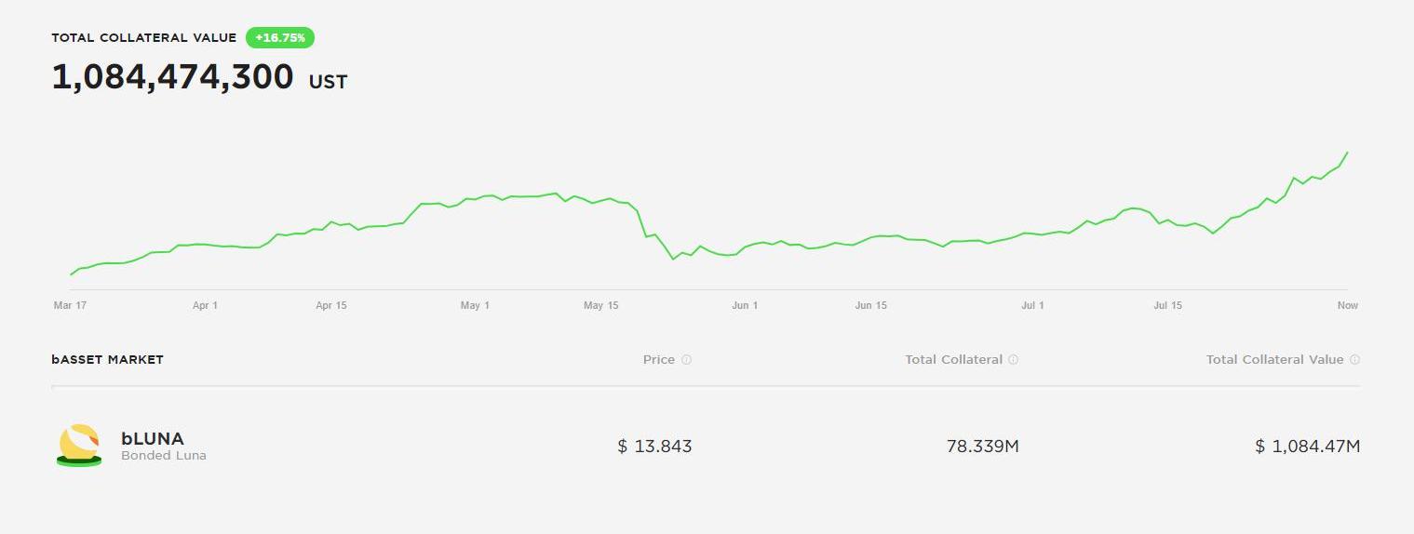Click the $ 13.843 bLUNA price value
This screenshot has height=534, width=1414.
tap(654, 447)
